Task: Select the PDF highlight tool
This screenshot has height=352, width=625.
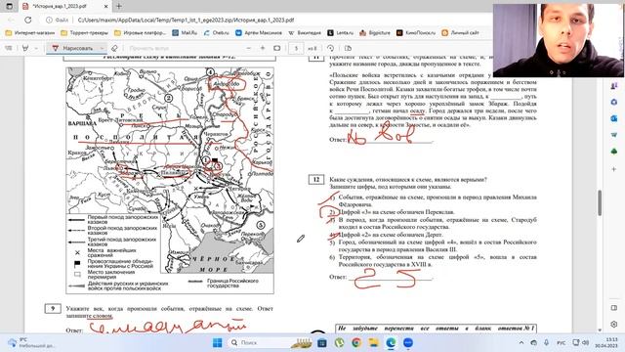Action: pyautogui.click(x=25, y=48)
